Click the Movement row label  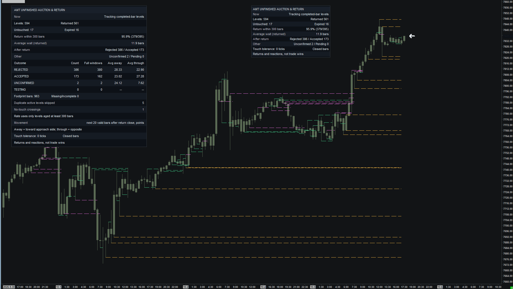tap(21, 123)
